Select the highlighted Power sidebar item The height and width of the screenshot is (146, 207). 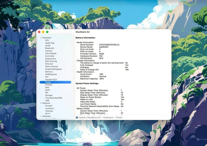point(48,82)
